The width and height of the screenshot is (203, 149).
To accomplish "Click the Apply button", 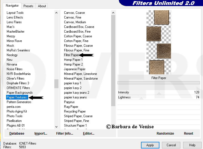I will pos(150,145).
